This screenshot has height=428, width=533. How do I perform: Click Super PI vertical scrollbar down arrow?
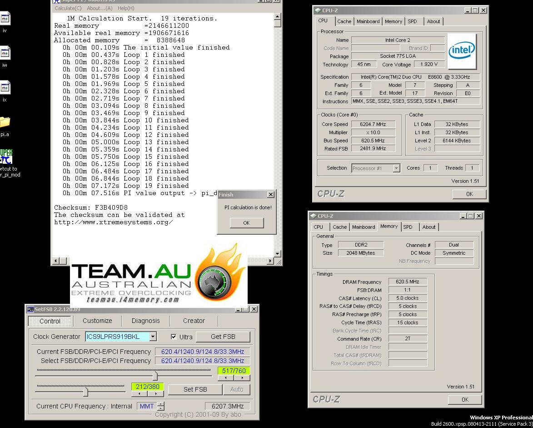pyautogui.click(x=278, y=253)
